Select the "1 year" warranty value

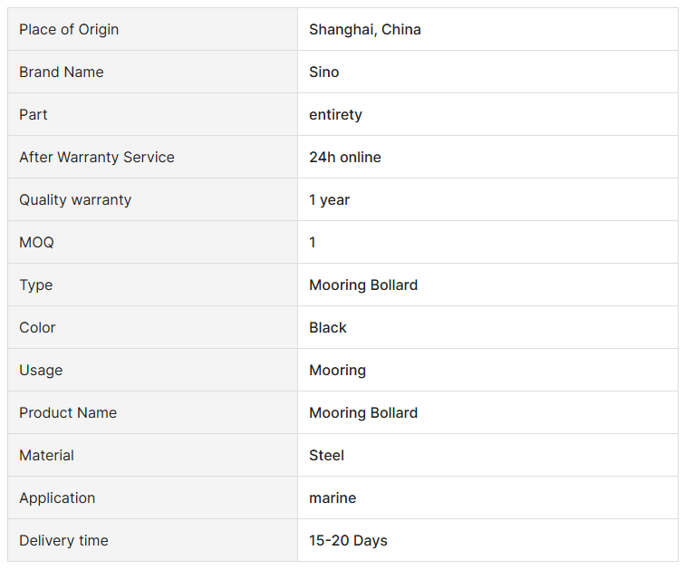coord(329,199)
